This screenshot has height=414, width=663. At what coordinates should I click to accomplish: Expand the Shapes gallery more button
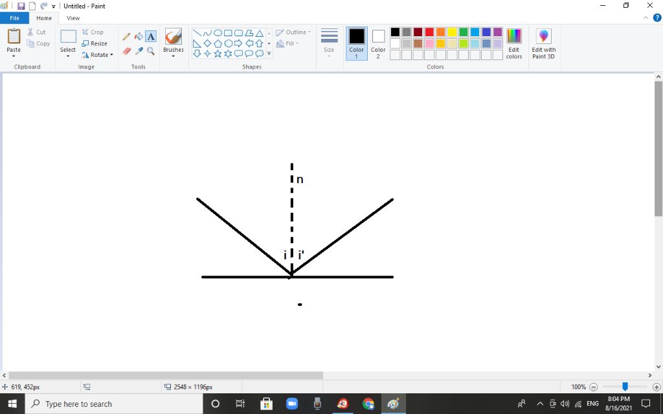[269, 54]
